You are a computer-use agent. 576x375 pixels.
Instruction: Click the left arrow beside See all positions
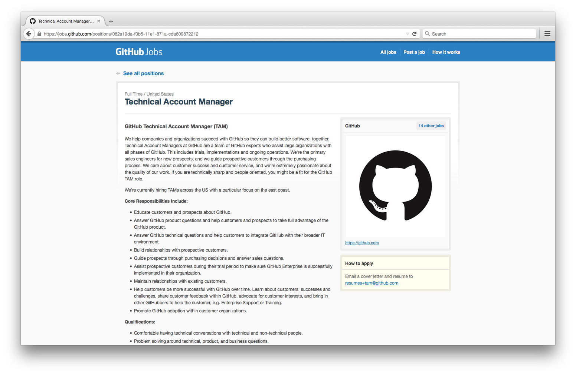tap(118, 73)
